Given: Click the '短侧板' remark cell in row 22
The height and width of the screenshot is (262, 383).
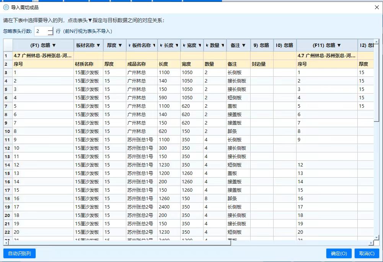Looking at the screenshot, I should coord(238,232).
